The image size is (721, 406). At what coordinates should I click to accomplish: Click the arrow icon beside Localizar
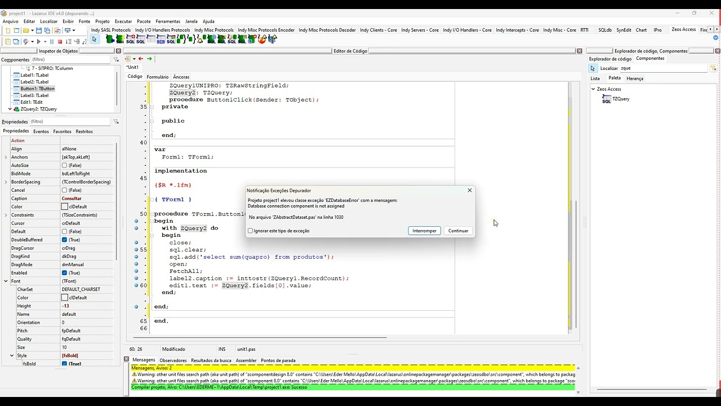click(593, 68)
